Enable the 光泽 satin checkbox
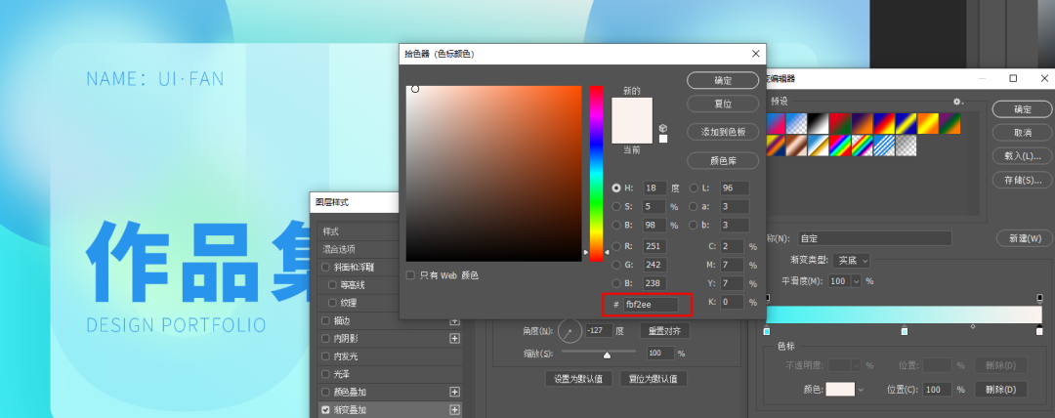Image resolution: width=1055 pixels, height=418 pixels. (326, 374)
